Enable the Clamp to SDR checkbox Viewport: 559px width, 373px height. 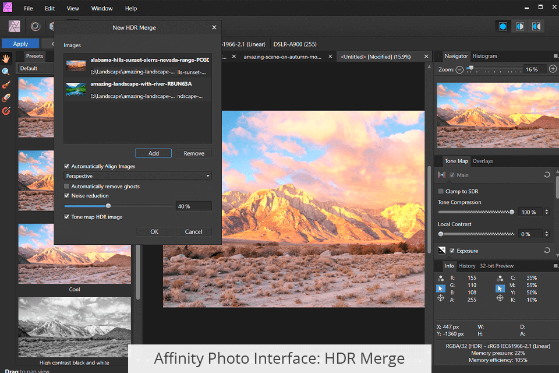click(x=441, y=191)
